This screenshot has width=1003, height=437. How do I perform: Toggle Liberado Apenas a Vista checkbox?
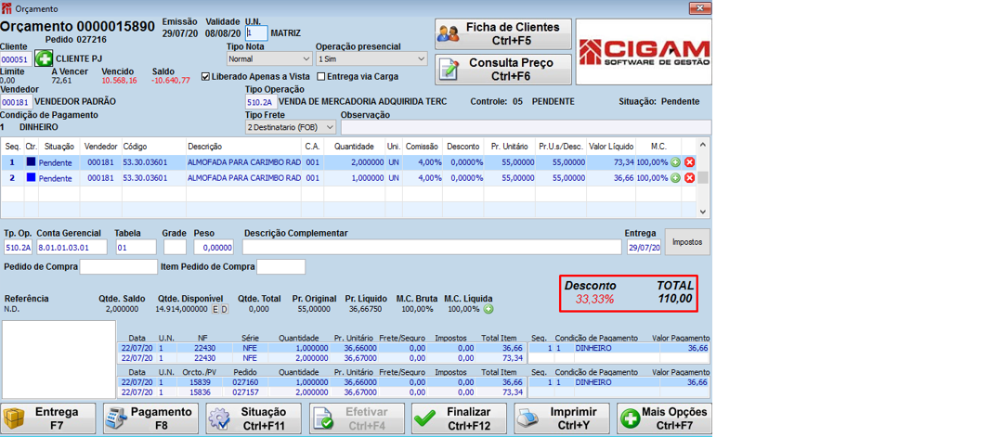(x=205, y=77)
